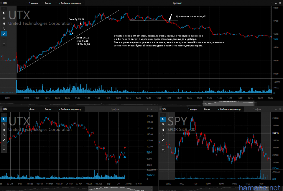Select the rectangle tool in the SPY chart
283x191 pixels.
(163, 150)
